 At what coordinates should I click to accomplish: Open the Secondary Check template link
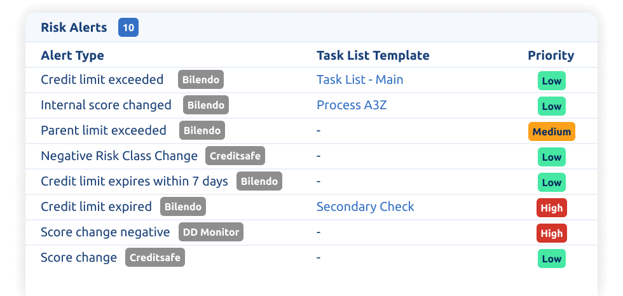click(x=365, y=207)
